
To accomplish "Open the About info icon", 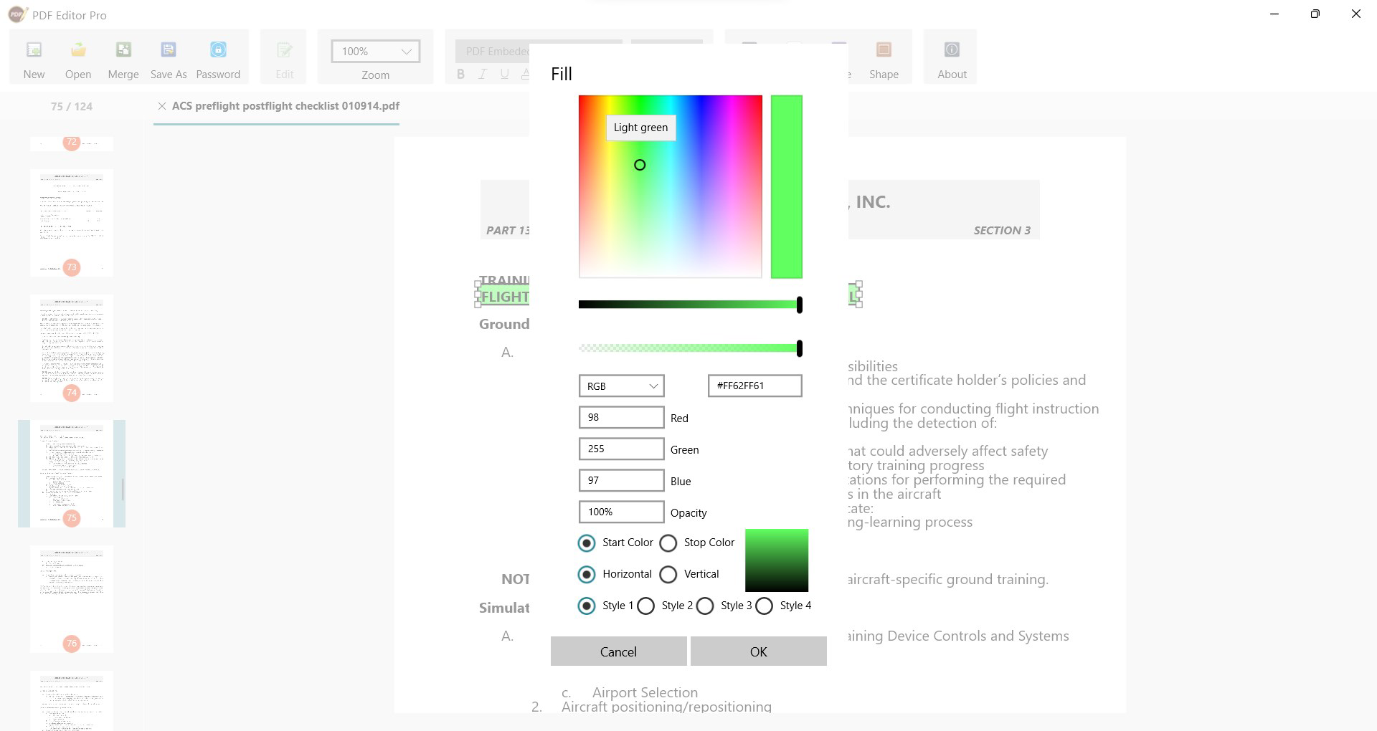I will 952,50.
